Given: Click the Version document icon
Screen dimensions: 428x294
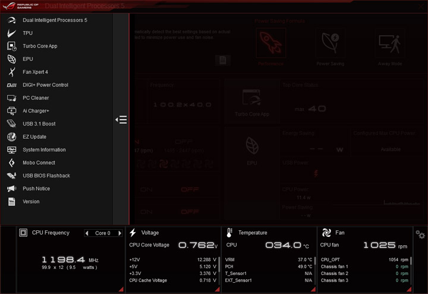Looking at the screenshot, I should [11, 202].
